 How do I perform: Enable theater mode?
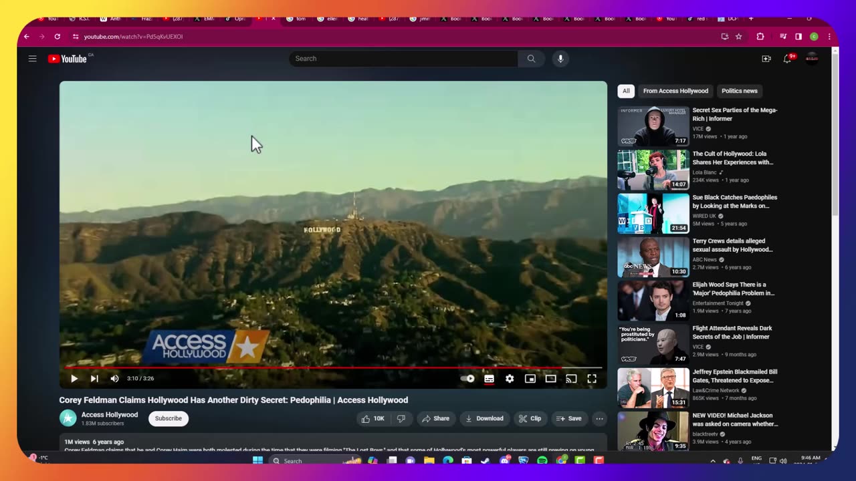550,379
